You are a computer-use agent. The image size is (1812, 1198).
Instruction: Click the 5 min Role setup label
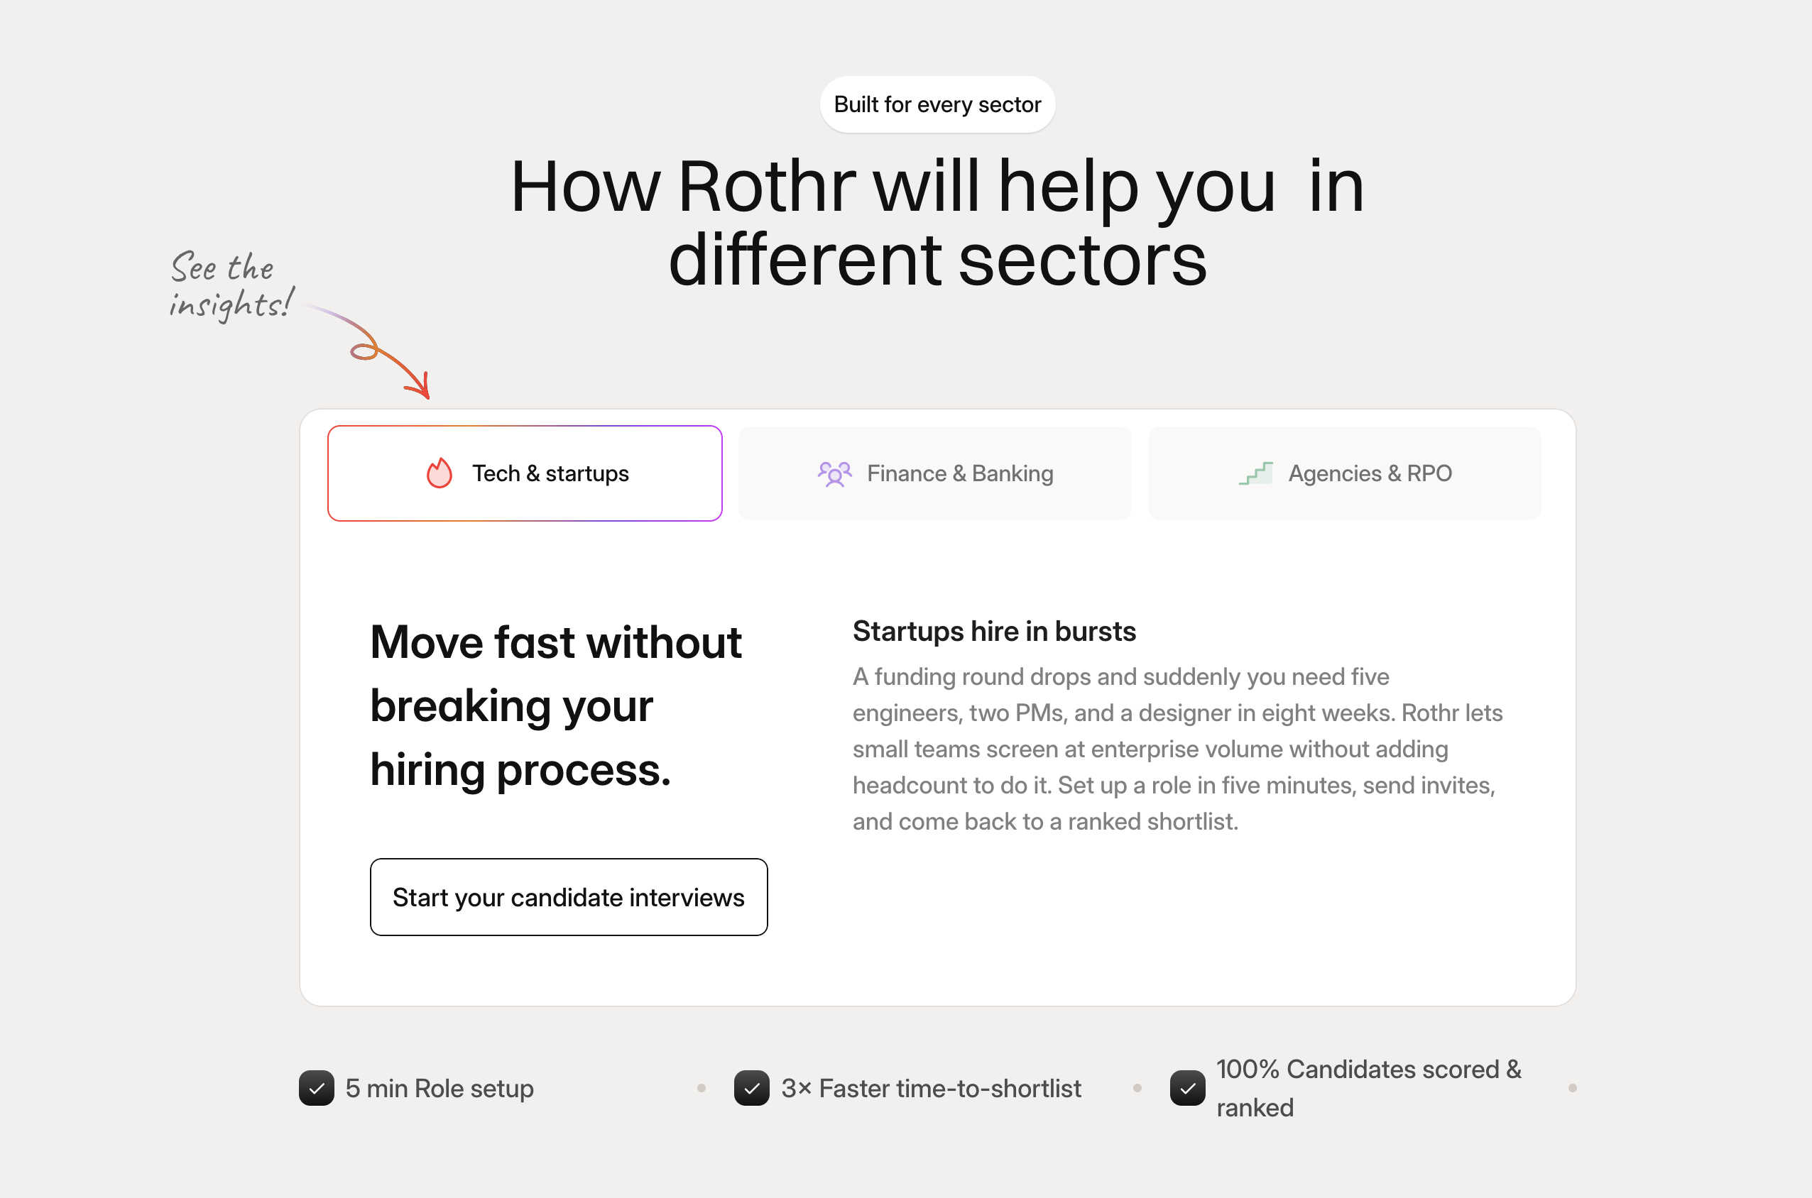click(x=440, y=1088)
